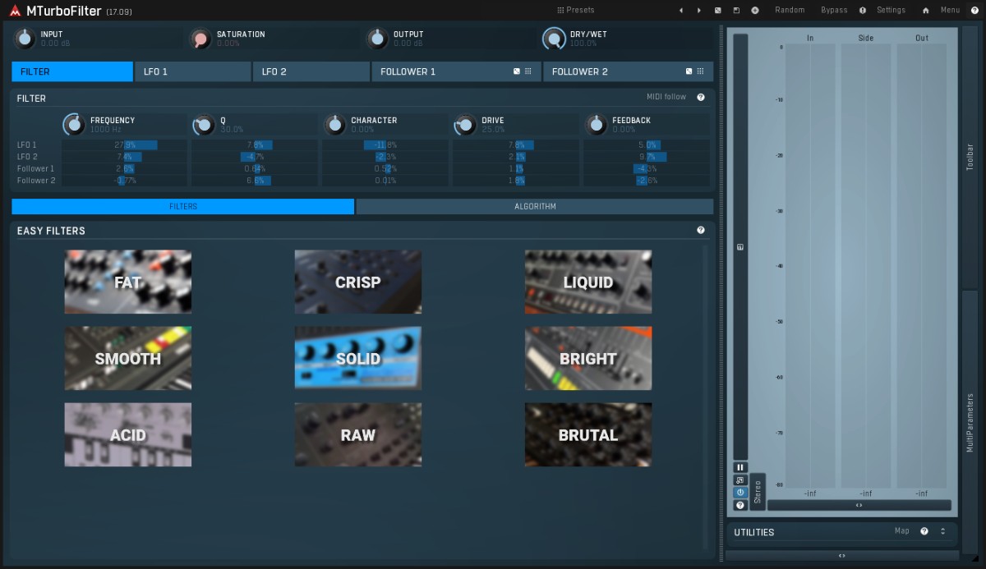Click the pop-out meter window icon

[x=740, y=480]
